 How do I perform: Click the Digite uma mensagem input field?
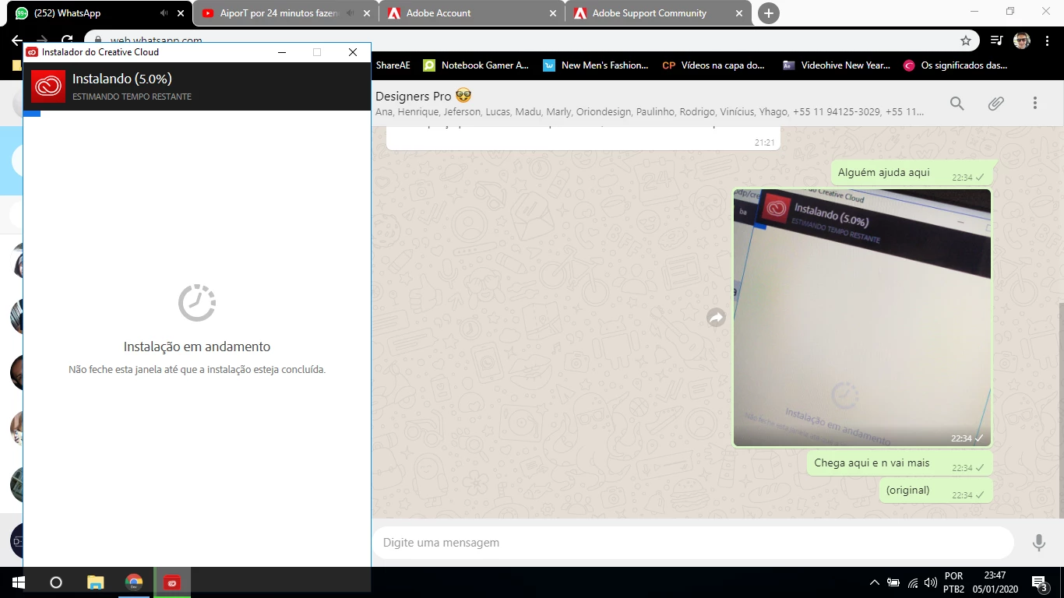click(x=693, y=543)
